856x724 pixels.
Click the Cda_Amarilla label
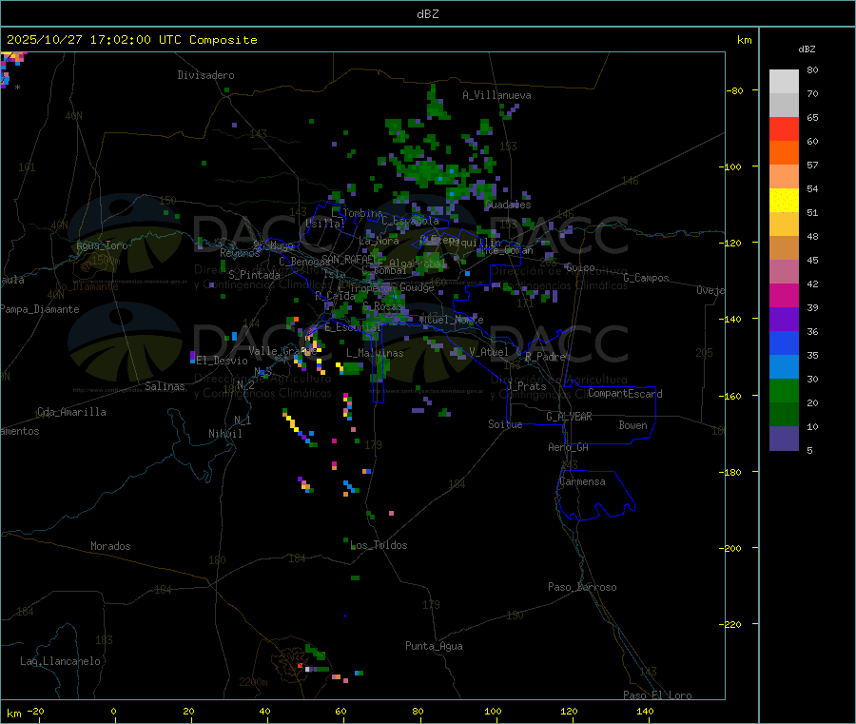click(x=71, y=412)
